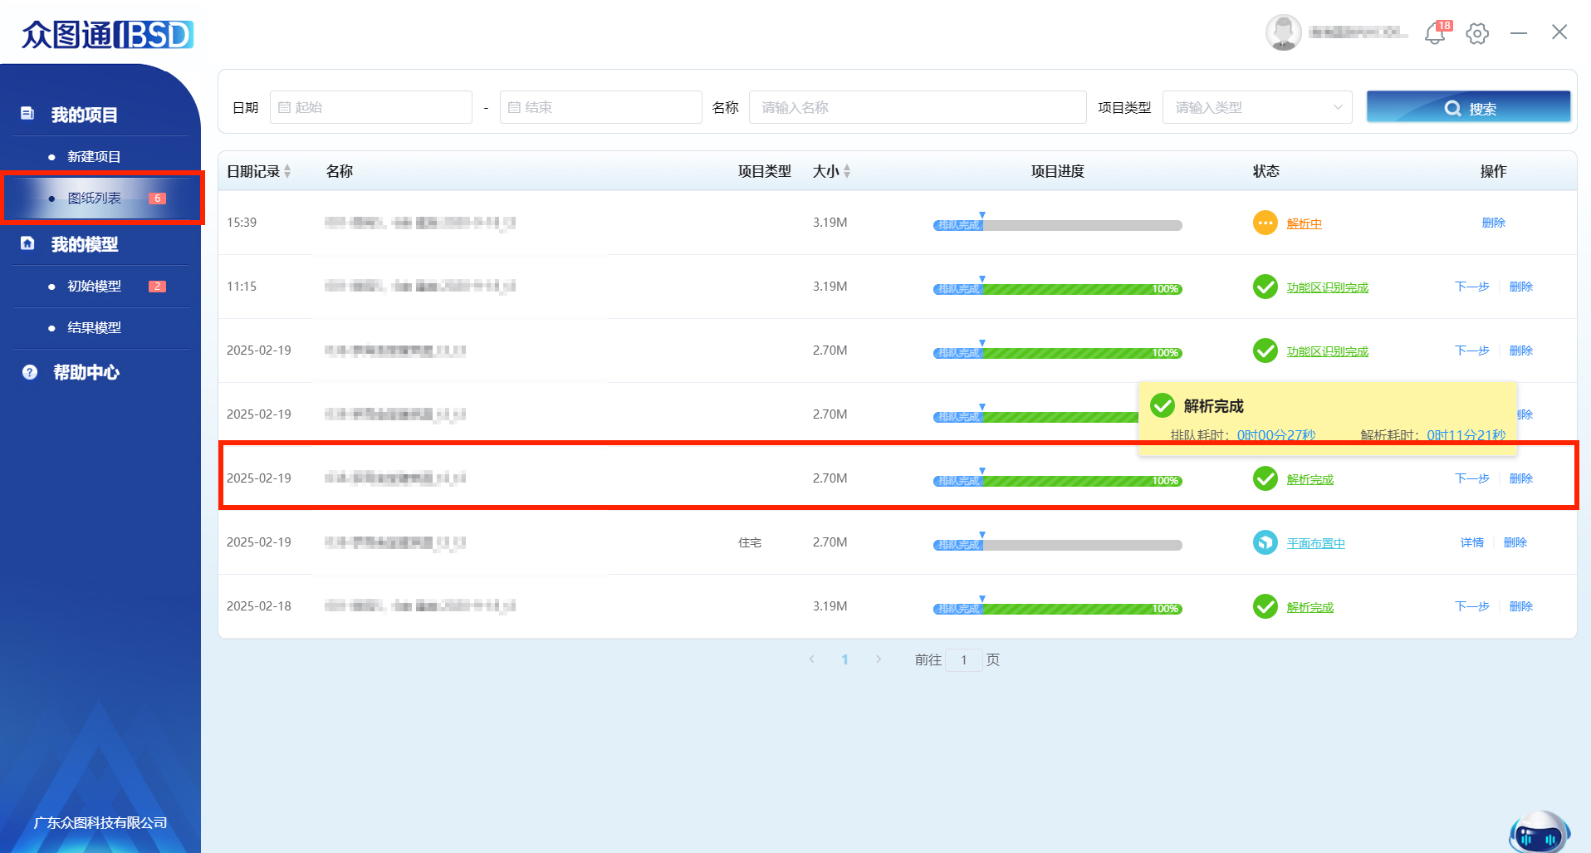Open the settings gear icon
This screenshot has width=1591, height=853.
[x=1477, y=34]
